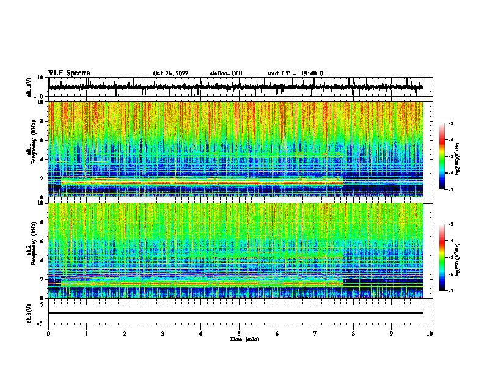Viewport: 484px width, 374px height.
Task: Click the "VLF Spectra" title text
Action: (69, 73)
